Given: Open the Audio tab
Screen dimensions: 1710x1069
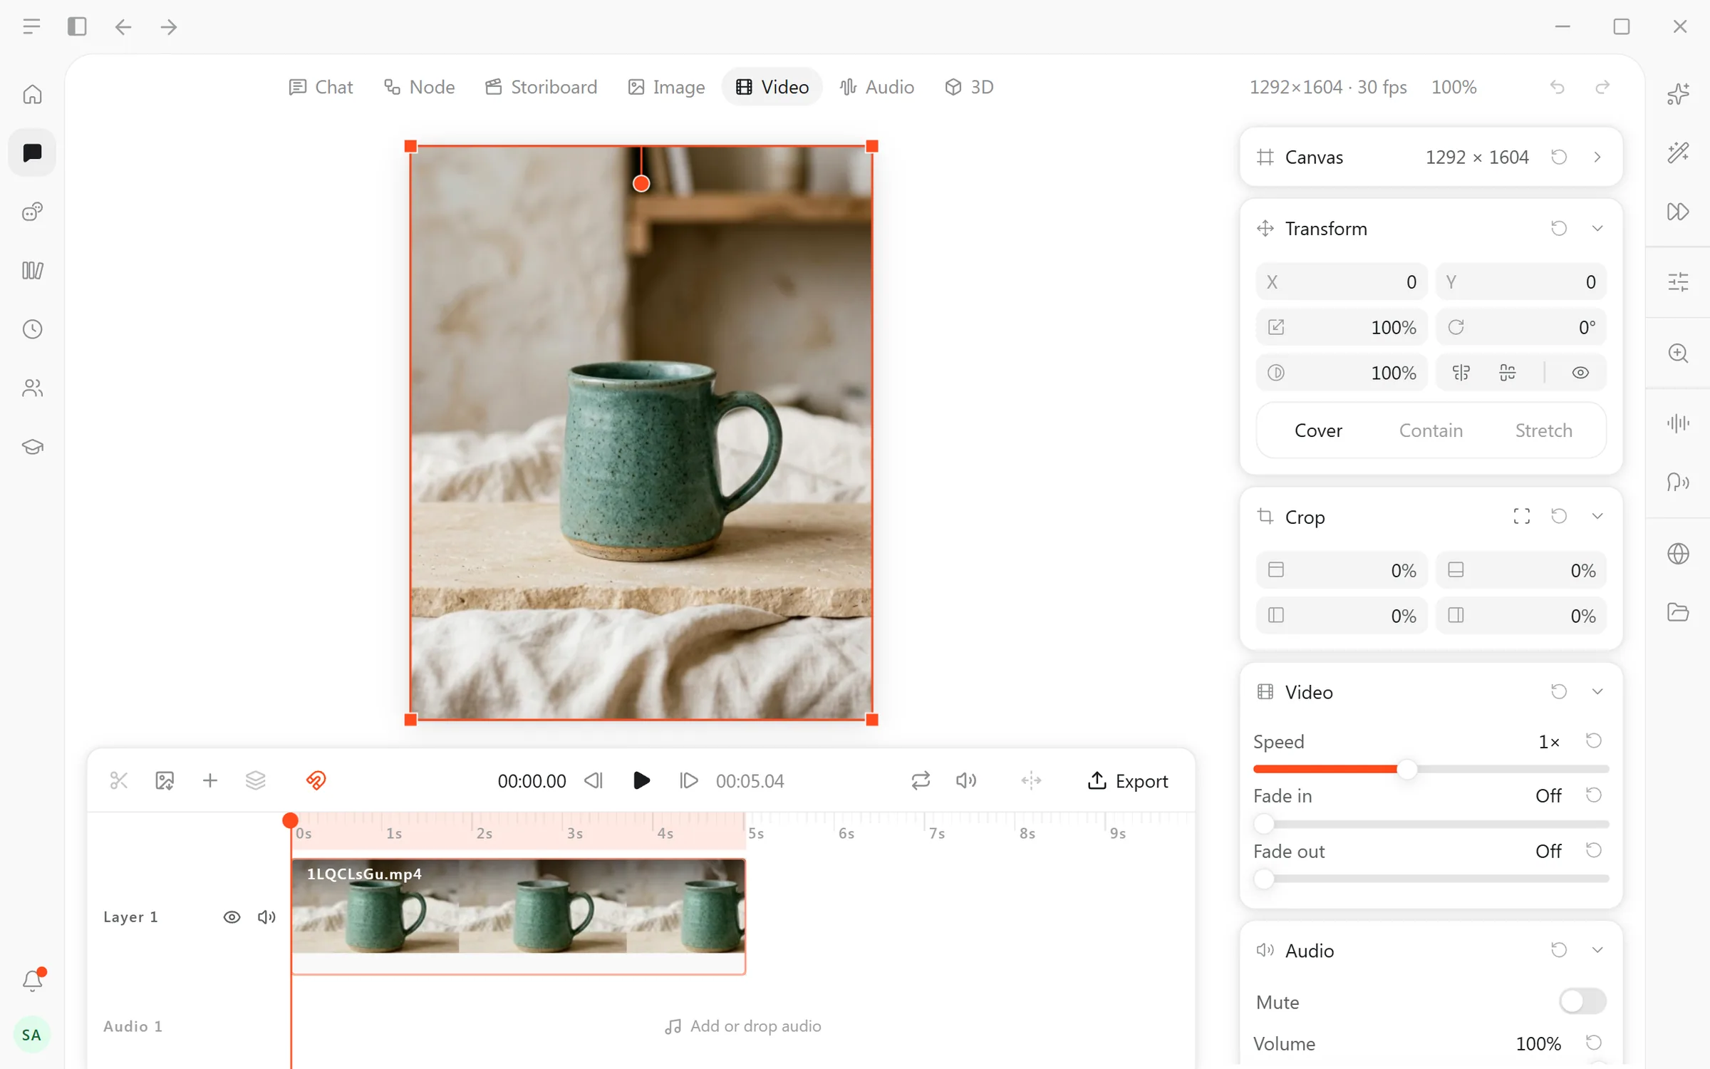Looking at the screenshot, I should (876, 87).
